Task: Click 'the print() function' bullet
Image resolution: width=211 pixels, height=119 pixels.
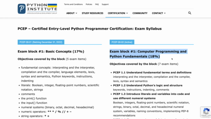Action: [34, 99]
